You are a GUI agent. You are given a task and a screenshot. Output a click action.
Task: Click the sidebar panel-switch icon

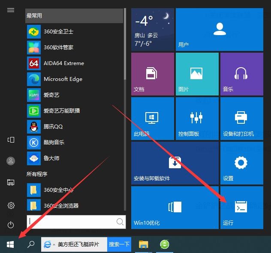(x=11, y=140)
